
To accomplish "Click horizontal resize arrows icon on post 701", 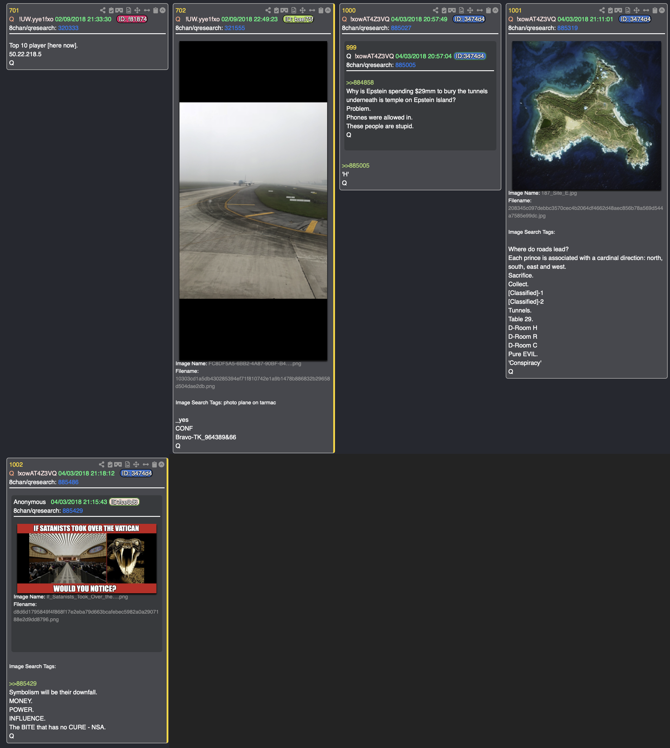I will pyautogui.click(x=147, y=10).
